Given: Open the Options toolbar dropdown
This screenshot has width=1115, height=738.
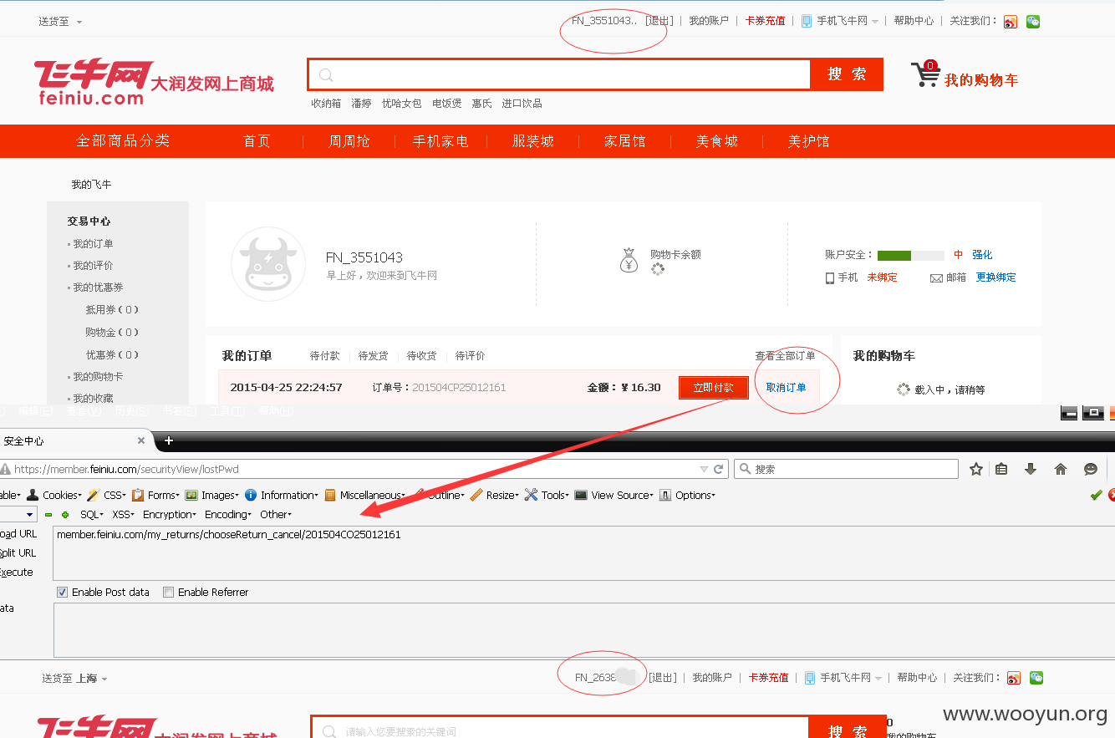Looking at the screenshot, I should (x=688, y=495).
